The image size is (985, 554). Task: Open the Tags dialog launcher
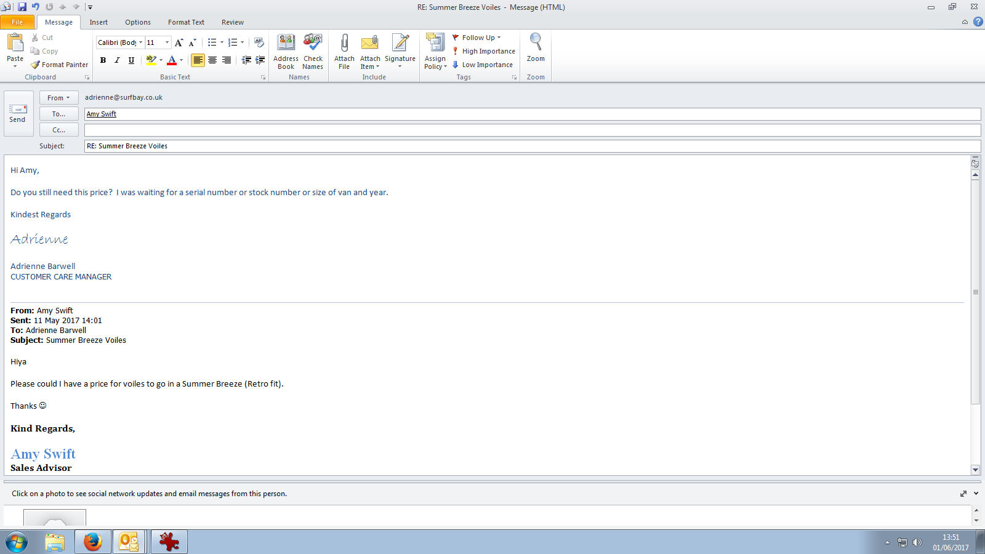tap(514, 78)
